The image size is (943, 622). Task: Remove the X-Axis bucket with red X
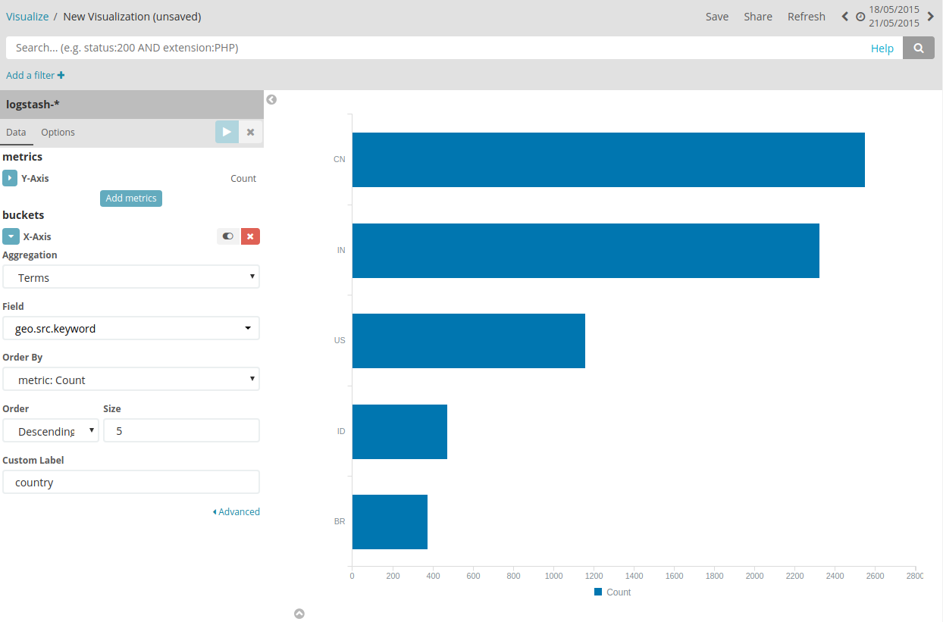pos(250,236)
